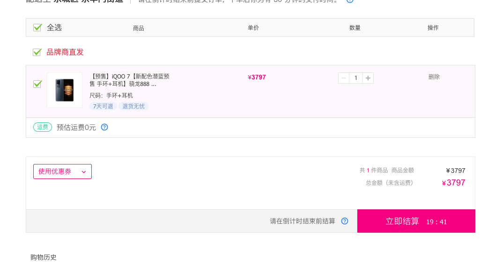Screen dimensions: 487x264
Task: Click the 购物历史 shopping history heading
Action: tap(44, 257)
